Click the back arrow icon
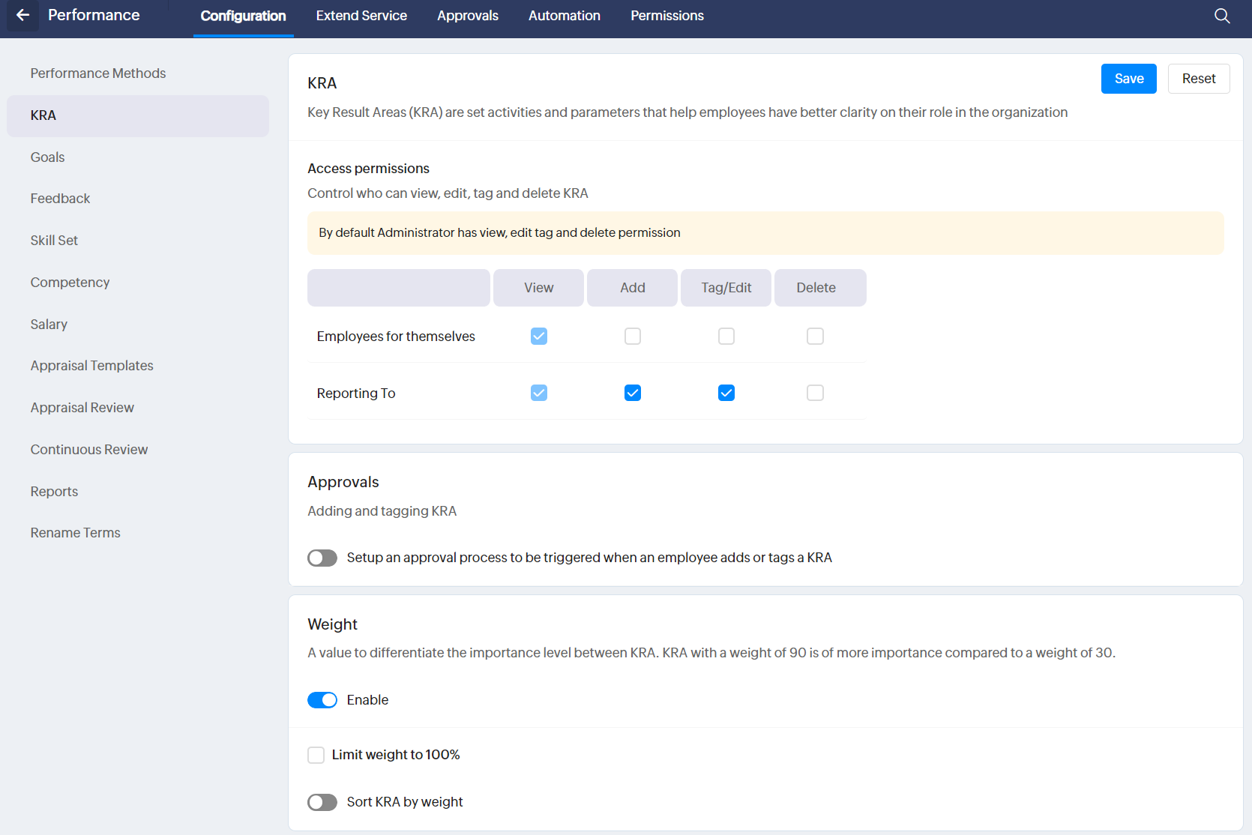Image resolution: width=1252 pixels, height=835 pixels. point(22,16)
